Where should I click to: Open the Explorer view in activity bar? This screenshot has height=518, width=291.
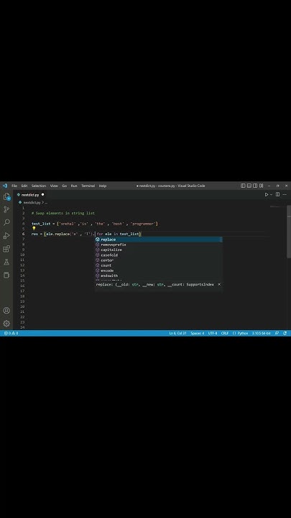click(x=6, y=197)
